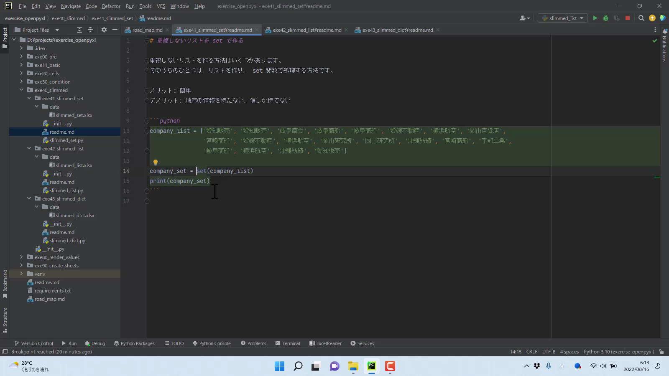The width and height of the screenshot is (669, 376).
Task: Toggle the Structure tool window stripe
Action: point(5,320)
